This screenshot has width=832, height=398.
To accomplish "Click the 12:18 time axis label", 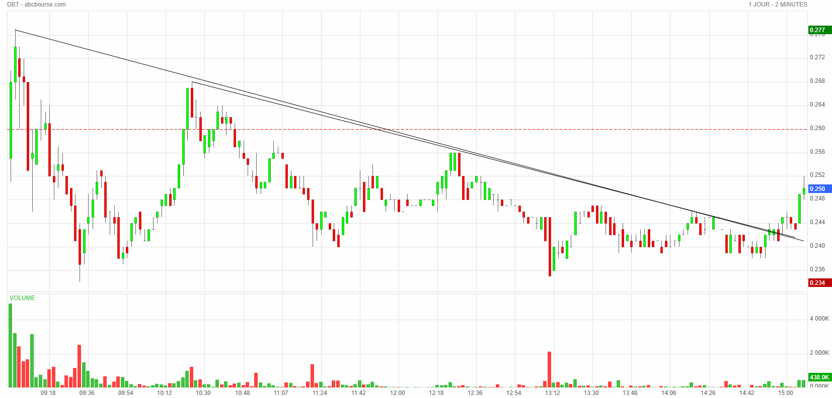I will [x=436, y=393].
